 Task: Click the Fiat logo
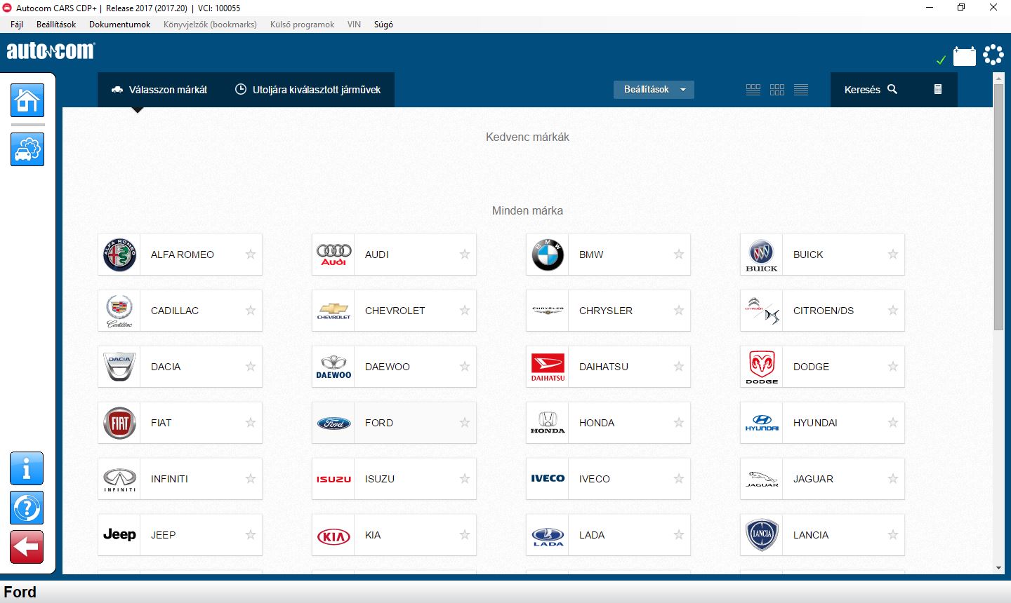[119, 423]
